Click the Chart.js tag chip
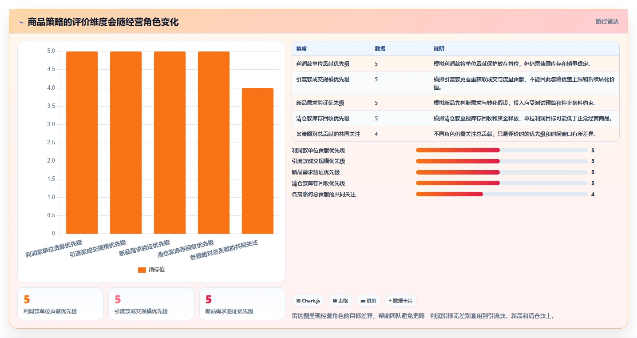 coord(308,301)
